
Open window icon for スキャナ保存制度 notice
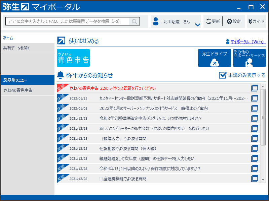tap(255, 169)
